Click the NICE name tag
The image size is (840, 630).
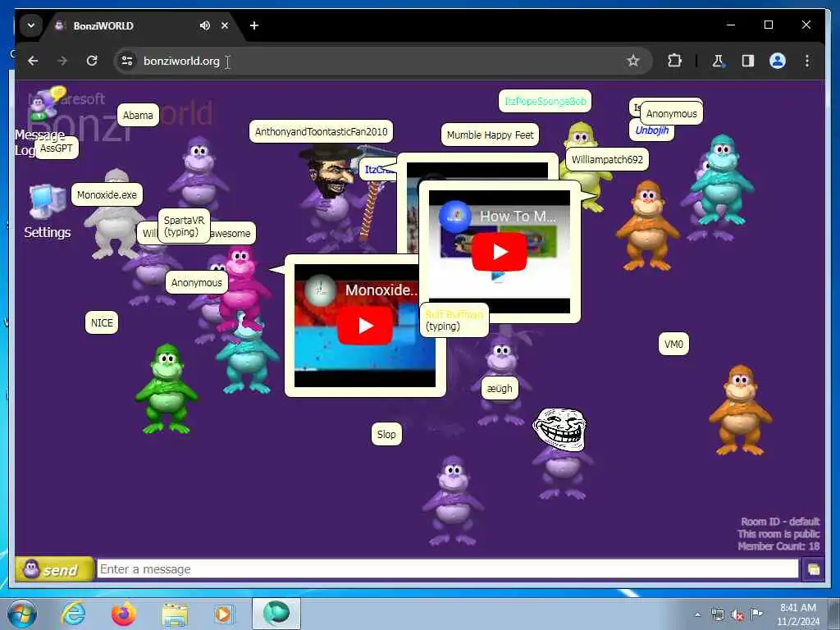point(102,322)
